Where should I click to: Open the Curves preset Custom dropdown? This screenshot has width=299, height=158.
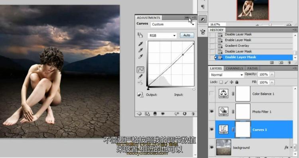173,24
